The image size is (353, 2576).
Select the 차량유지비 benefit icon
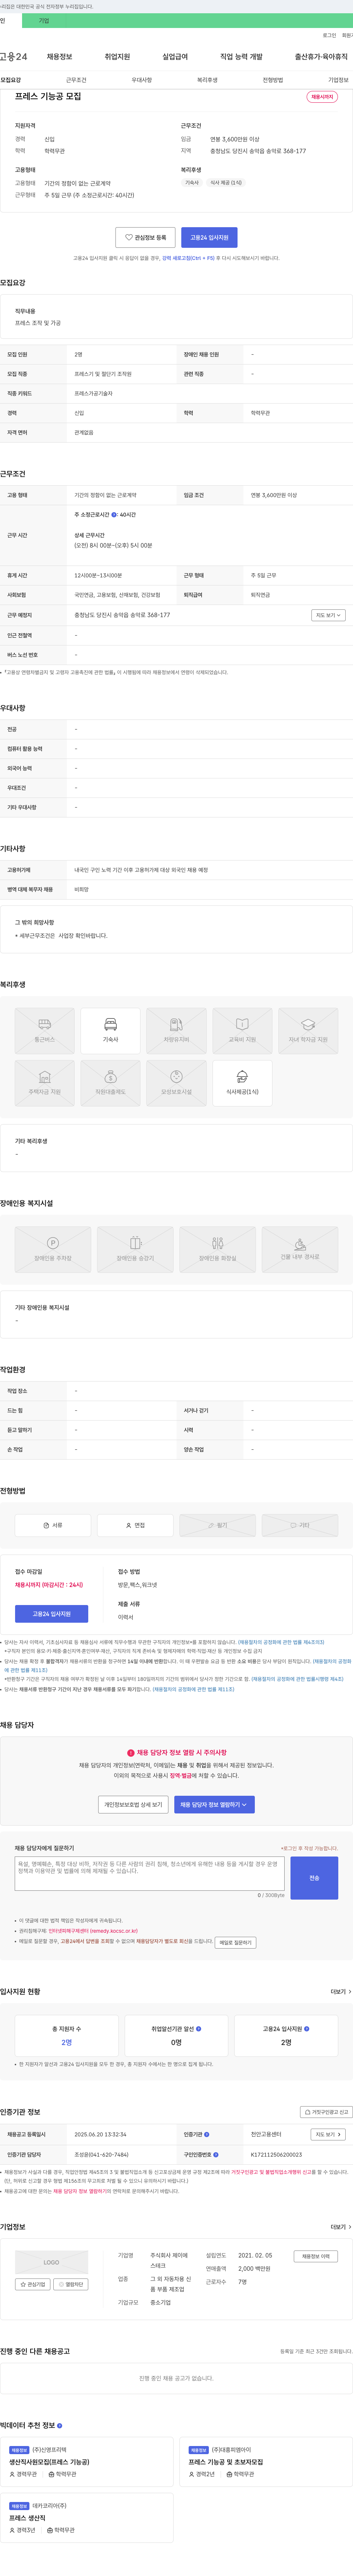[x=176, y=1031]
